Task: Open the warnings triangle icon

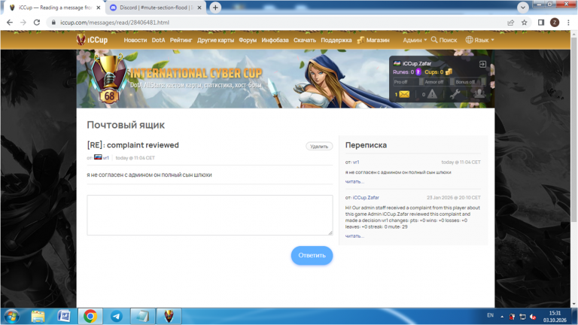Action: (432, 94)
